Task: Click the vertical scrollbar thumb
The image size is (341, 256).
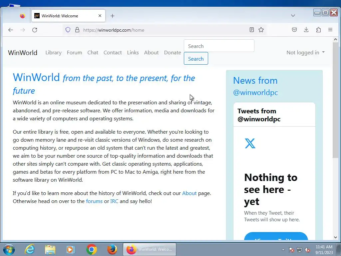Action: click(335, 100)
